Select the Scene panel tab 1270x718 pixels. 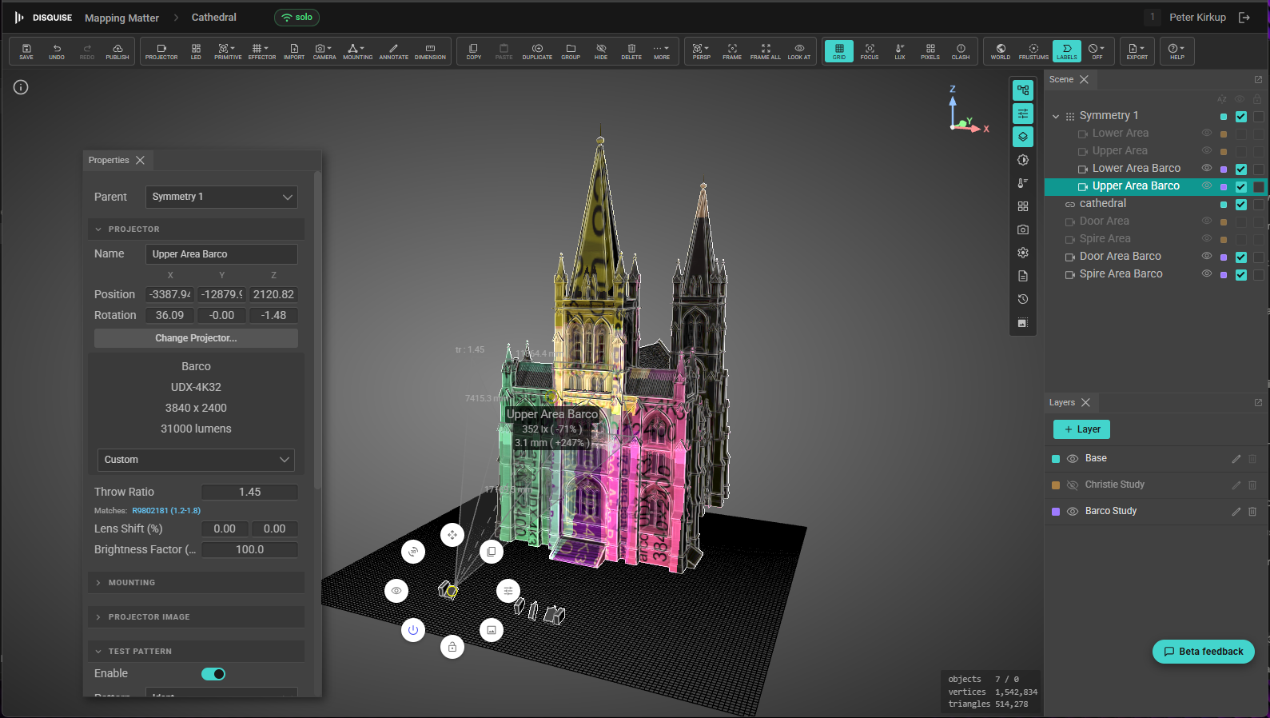(1061, 79)
